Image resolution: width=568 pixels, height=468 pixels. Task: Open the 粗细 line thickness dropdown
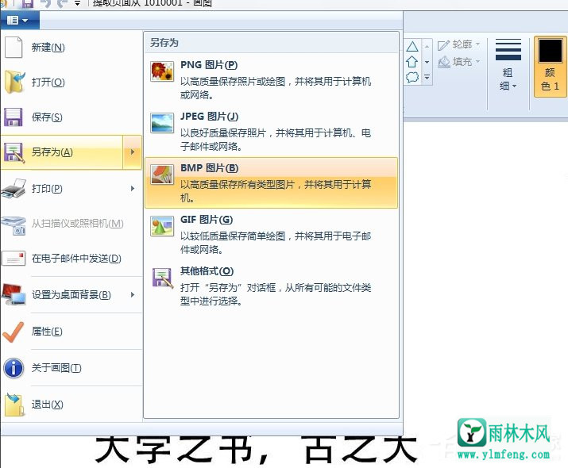(508, 65)
